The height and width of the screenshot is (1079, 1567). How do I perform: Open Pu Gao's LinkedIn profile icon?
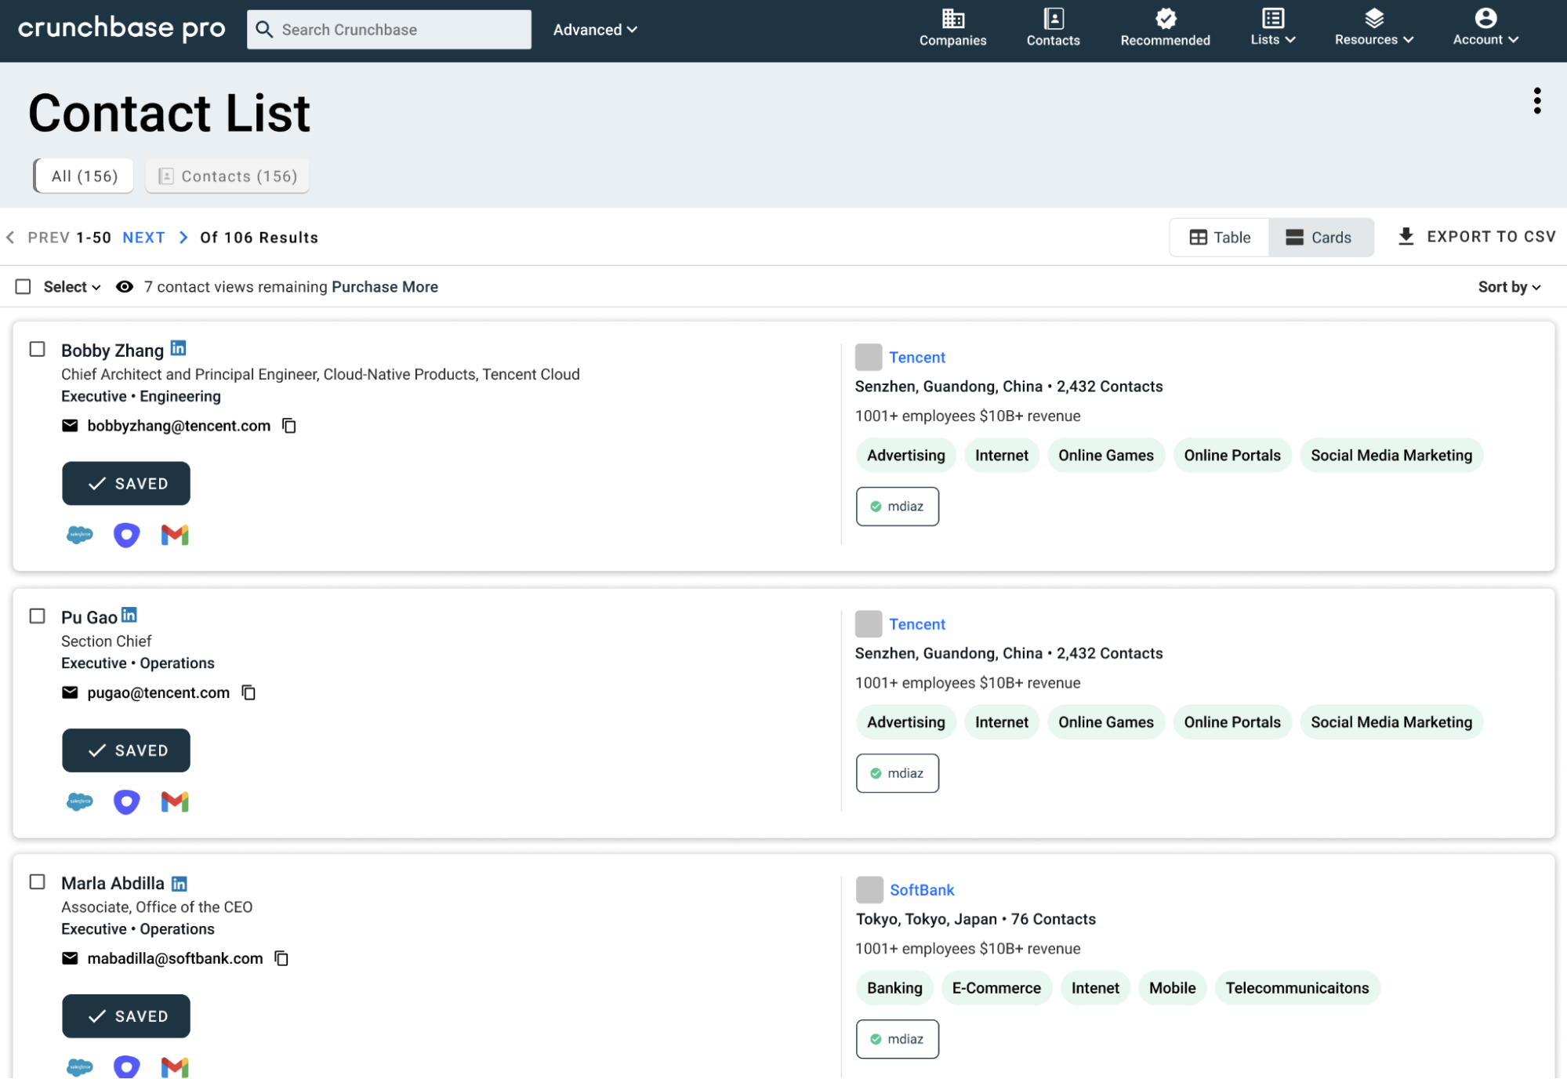(129, 615)
